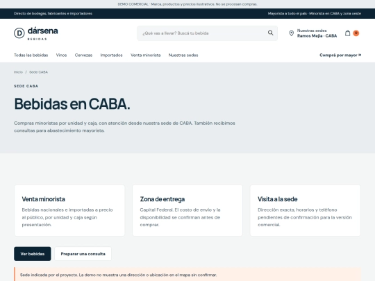The image size is (375, 281).
Task: Open Importados category
Action: (x=111, y=56)
